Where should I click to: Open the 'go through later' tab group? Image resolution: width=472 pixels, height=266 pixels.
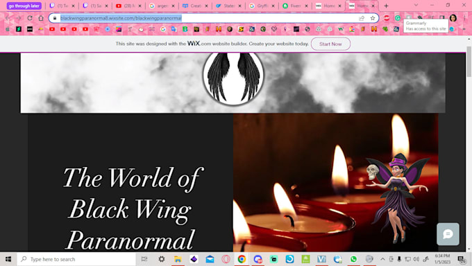tap(24, 6)
